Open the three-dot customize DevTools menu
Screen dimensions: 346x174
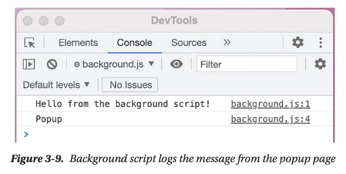click(320, 43)
